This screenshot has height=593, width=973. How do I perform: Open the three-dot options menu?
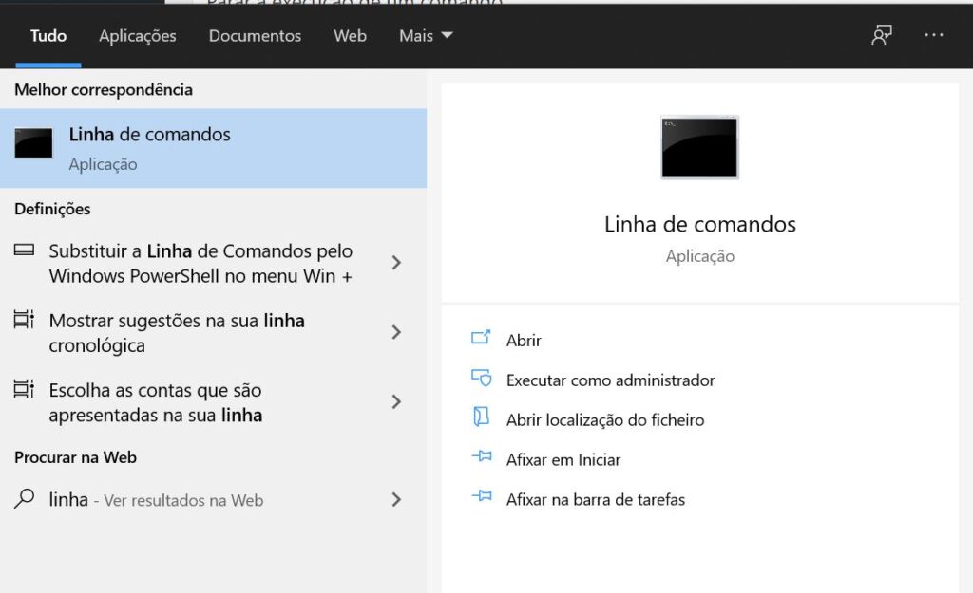(933, 35)
